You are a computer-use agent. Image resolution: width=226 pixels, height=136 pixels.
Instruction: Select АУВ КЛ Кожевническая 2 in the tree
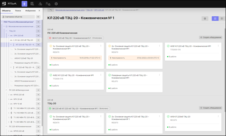point(25,81)
